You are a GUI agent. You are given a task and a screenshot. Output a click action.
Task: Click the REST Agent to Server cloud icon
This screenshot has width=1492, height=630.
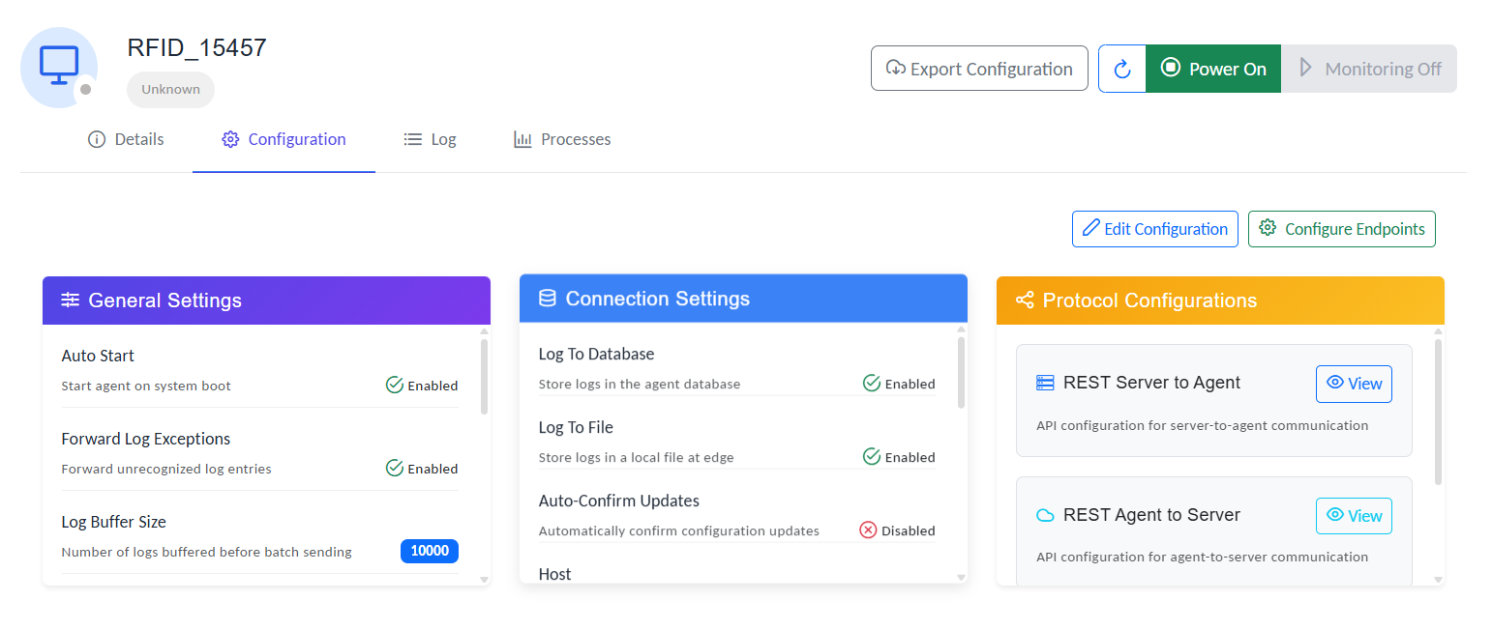coord(1045,516)
